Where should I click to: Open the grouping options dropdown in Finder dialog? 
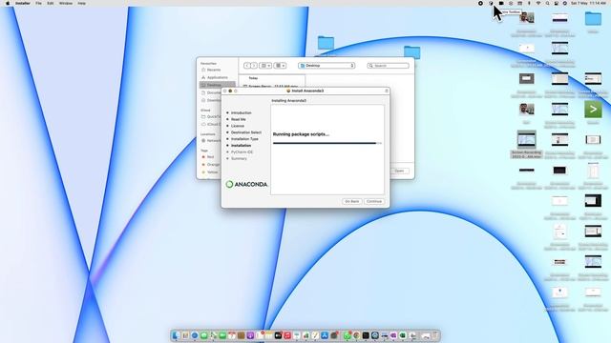tap(280, 66)
